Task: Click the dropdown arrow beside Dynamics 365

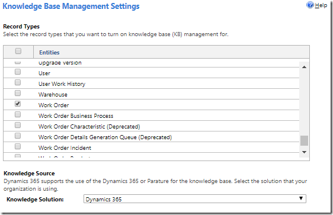Action: coord(301,198)
